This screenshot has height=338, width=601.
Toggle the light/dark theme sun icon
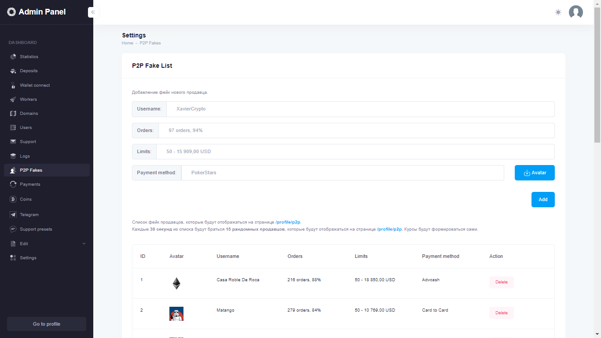pyautogui.click(x=558, y=12)
